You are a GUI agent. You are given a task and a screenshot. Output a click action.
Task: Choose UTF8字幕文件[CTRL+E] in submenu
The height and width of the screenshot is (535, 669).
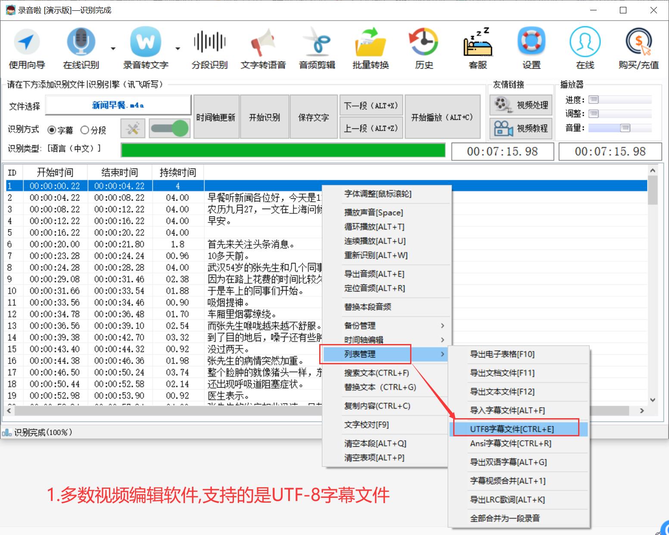pyautogui.click(x=519, y=429)
